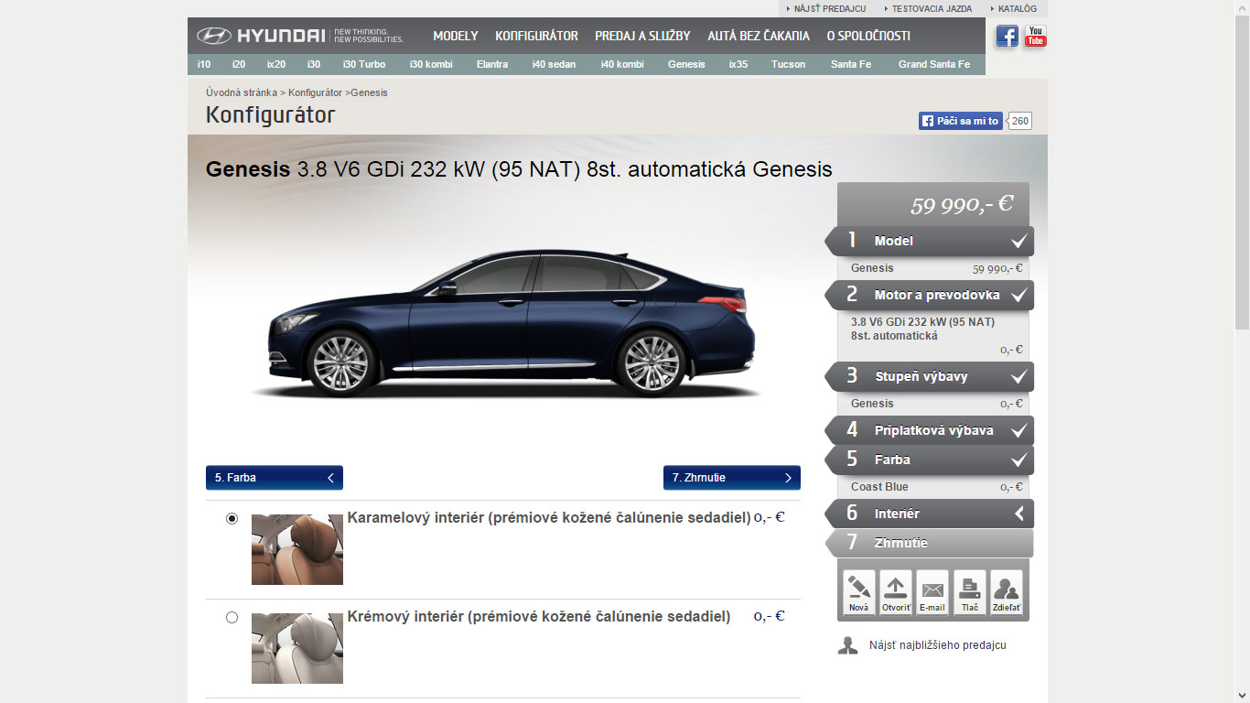Expand step 2 Motor a prevodovka section

[930, 295]
